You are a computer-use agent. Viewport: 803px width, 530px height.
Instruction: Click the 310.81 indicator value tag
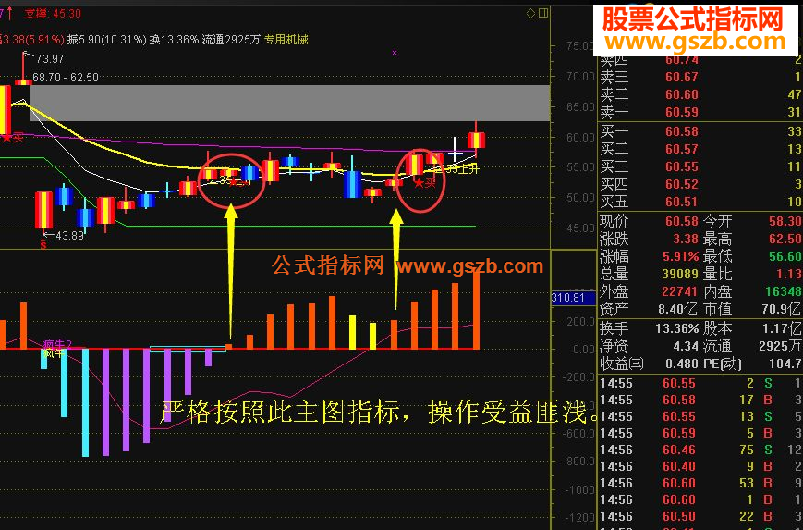(x=573, y=298)
